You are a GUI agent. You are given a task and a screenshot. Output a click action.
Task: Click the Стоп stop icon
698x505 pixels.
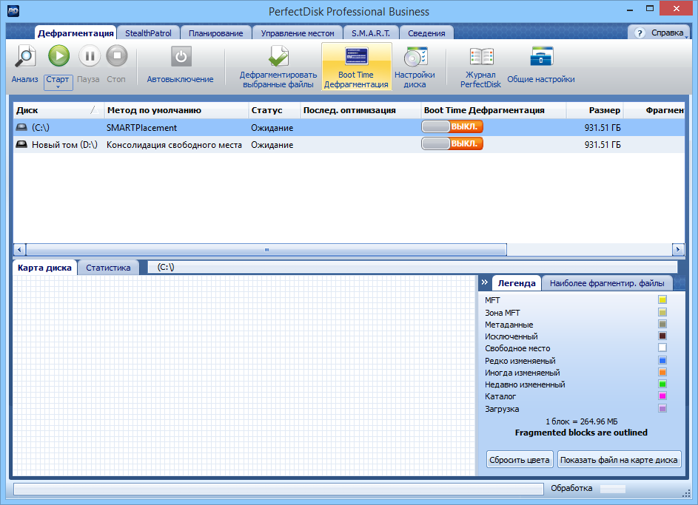pos(117,56)
